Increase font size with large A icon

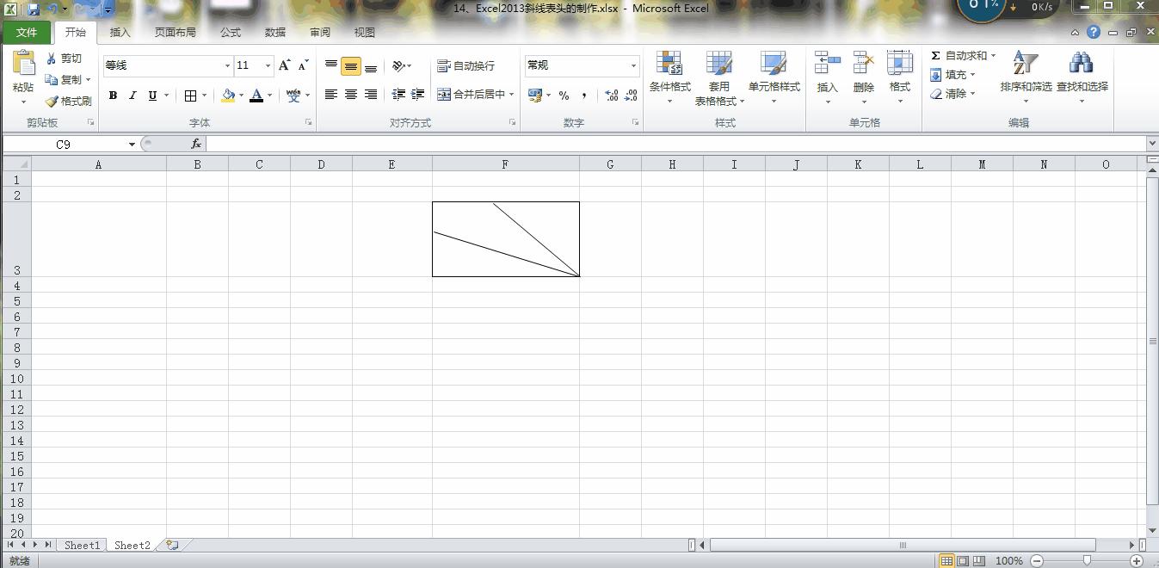tap(285, 65)
